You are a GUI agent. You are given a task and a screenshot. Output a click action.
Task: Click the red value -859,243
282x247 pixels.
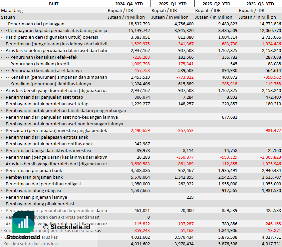141,230
